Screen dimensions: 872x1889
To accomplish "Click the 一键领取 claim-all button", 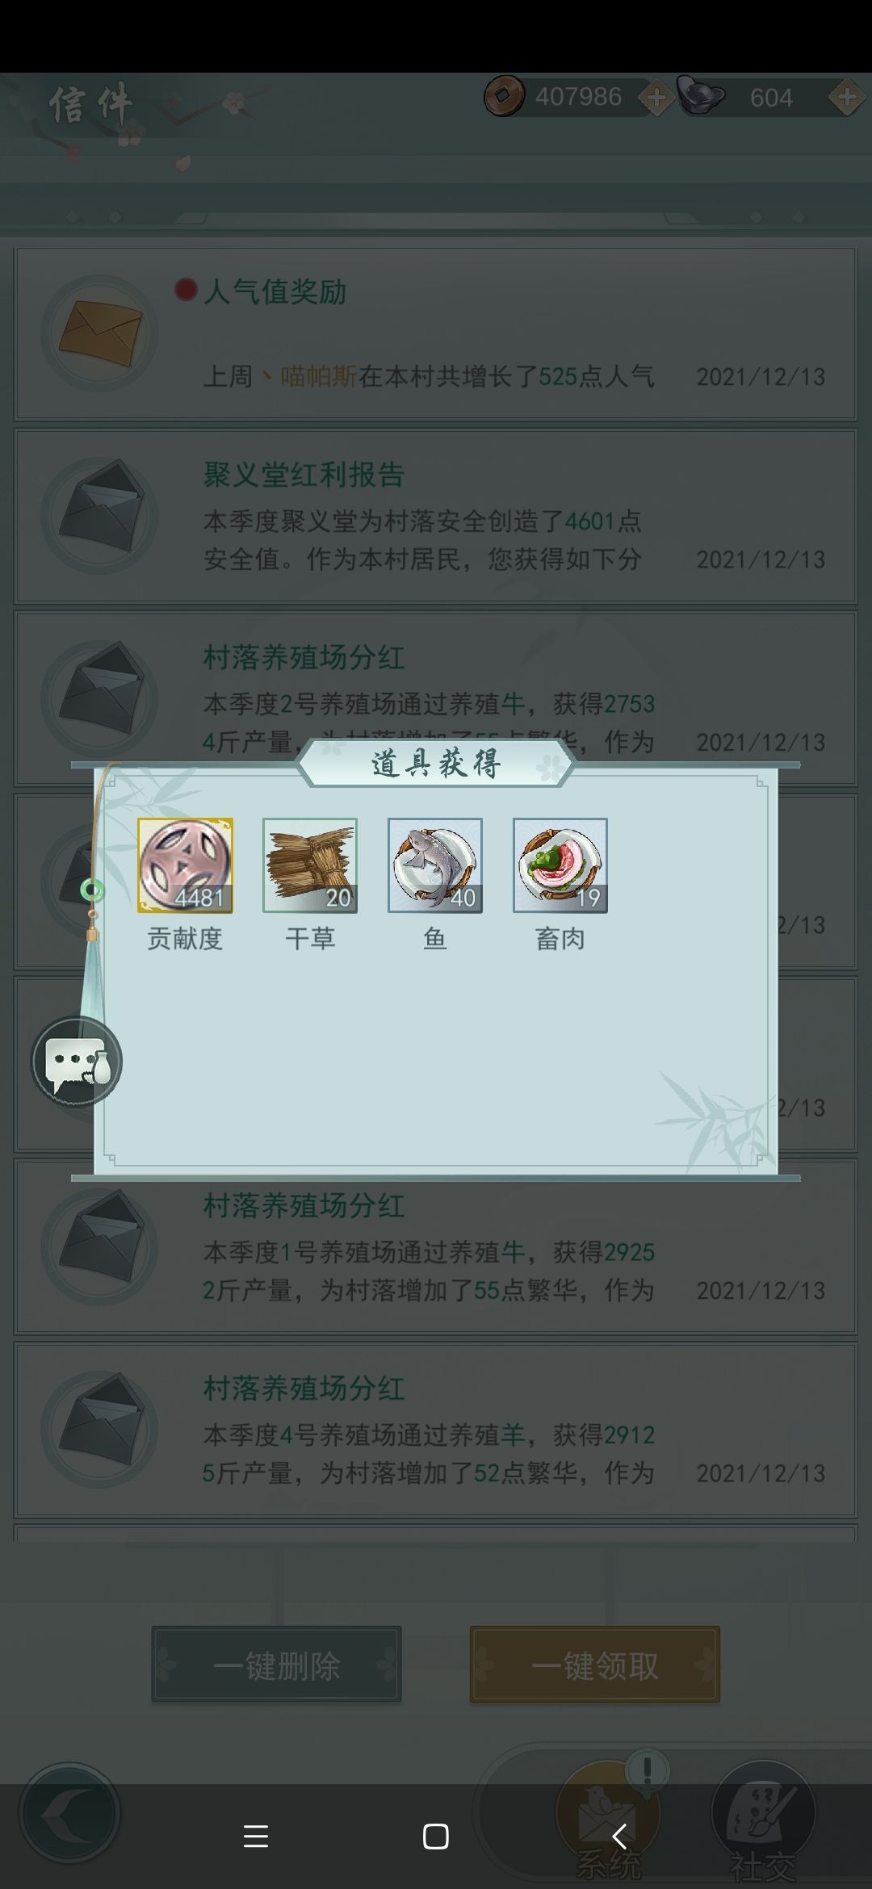I will 595,1664.
